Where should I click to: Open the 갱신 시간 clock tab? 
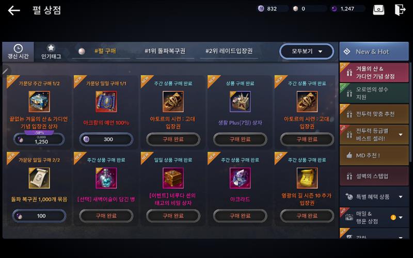pos(18,52)
